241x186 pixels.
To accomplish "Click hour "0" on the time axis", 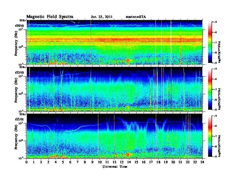I will click(x=26, y=162).
